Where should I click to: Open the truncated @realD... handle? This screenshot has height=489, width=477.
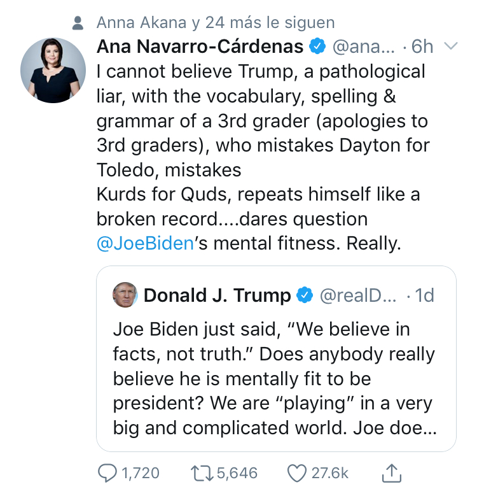pyautogui.click(x=358, y=295)
